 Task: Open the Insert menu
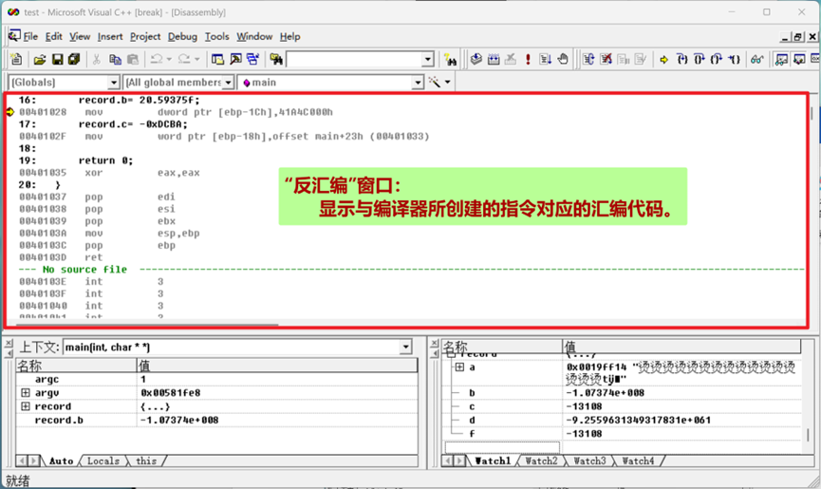point(110,36)
